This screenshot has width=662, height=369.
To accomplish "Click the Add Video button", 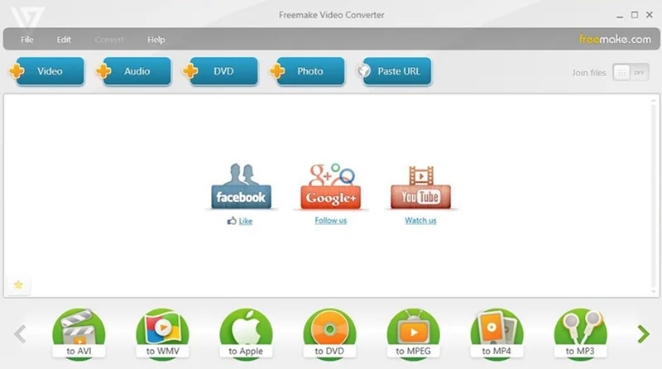I will click(46, 71).
